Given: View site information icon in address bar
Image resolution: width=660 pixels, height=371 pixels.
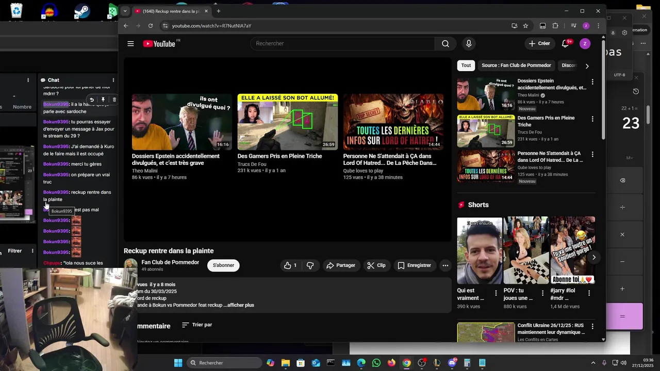Looking at the screenshot, I should pos(165,26).
